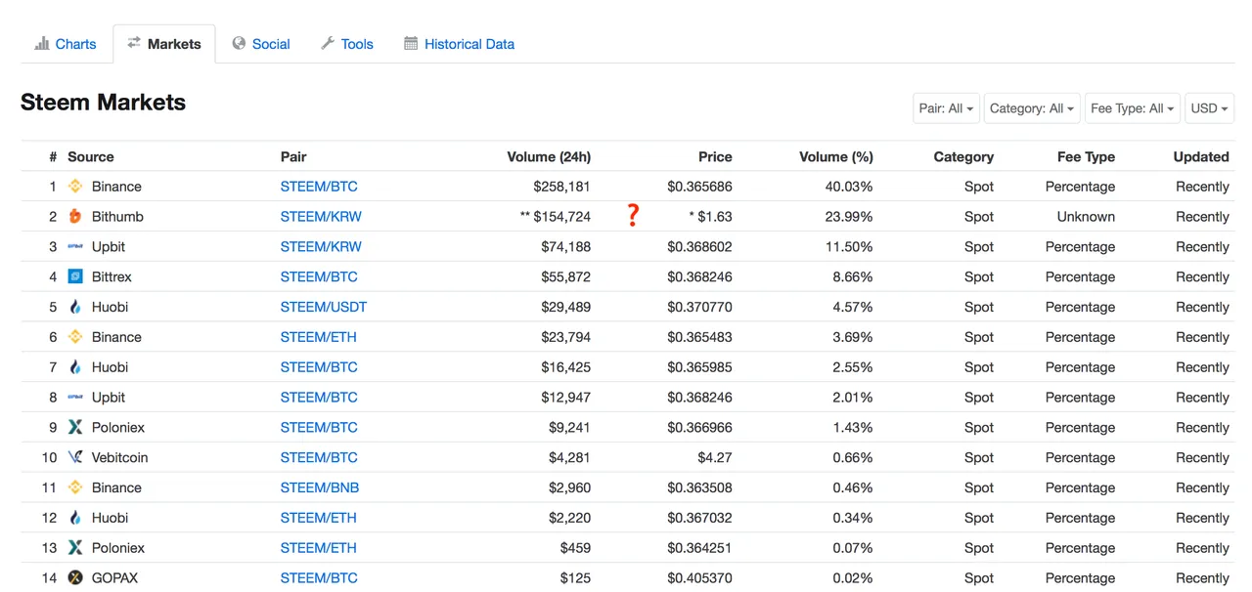
Task: Click the $258,181 volume value
Action: 562,187
